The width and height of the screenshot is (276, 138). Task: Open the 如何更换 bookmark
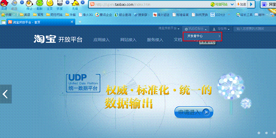coord(200,15)
